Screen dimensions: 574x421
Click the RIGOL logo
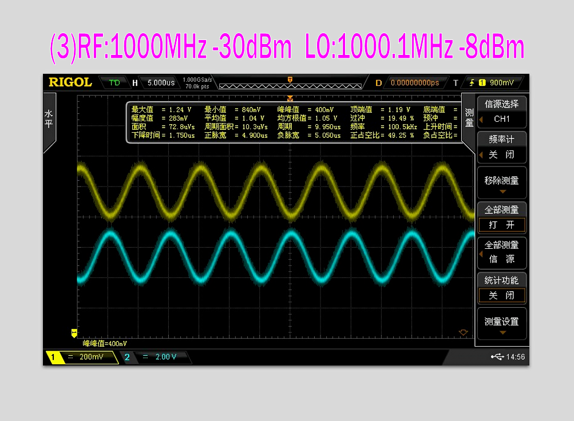click(70, 82)
